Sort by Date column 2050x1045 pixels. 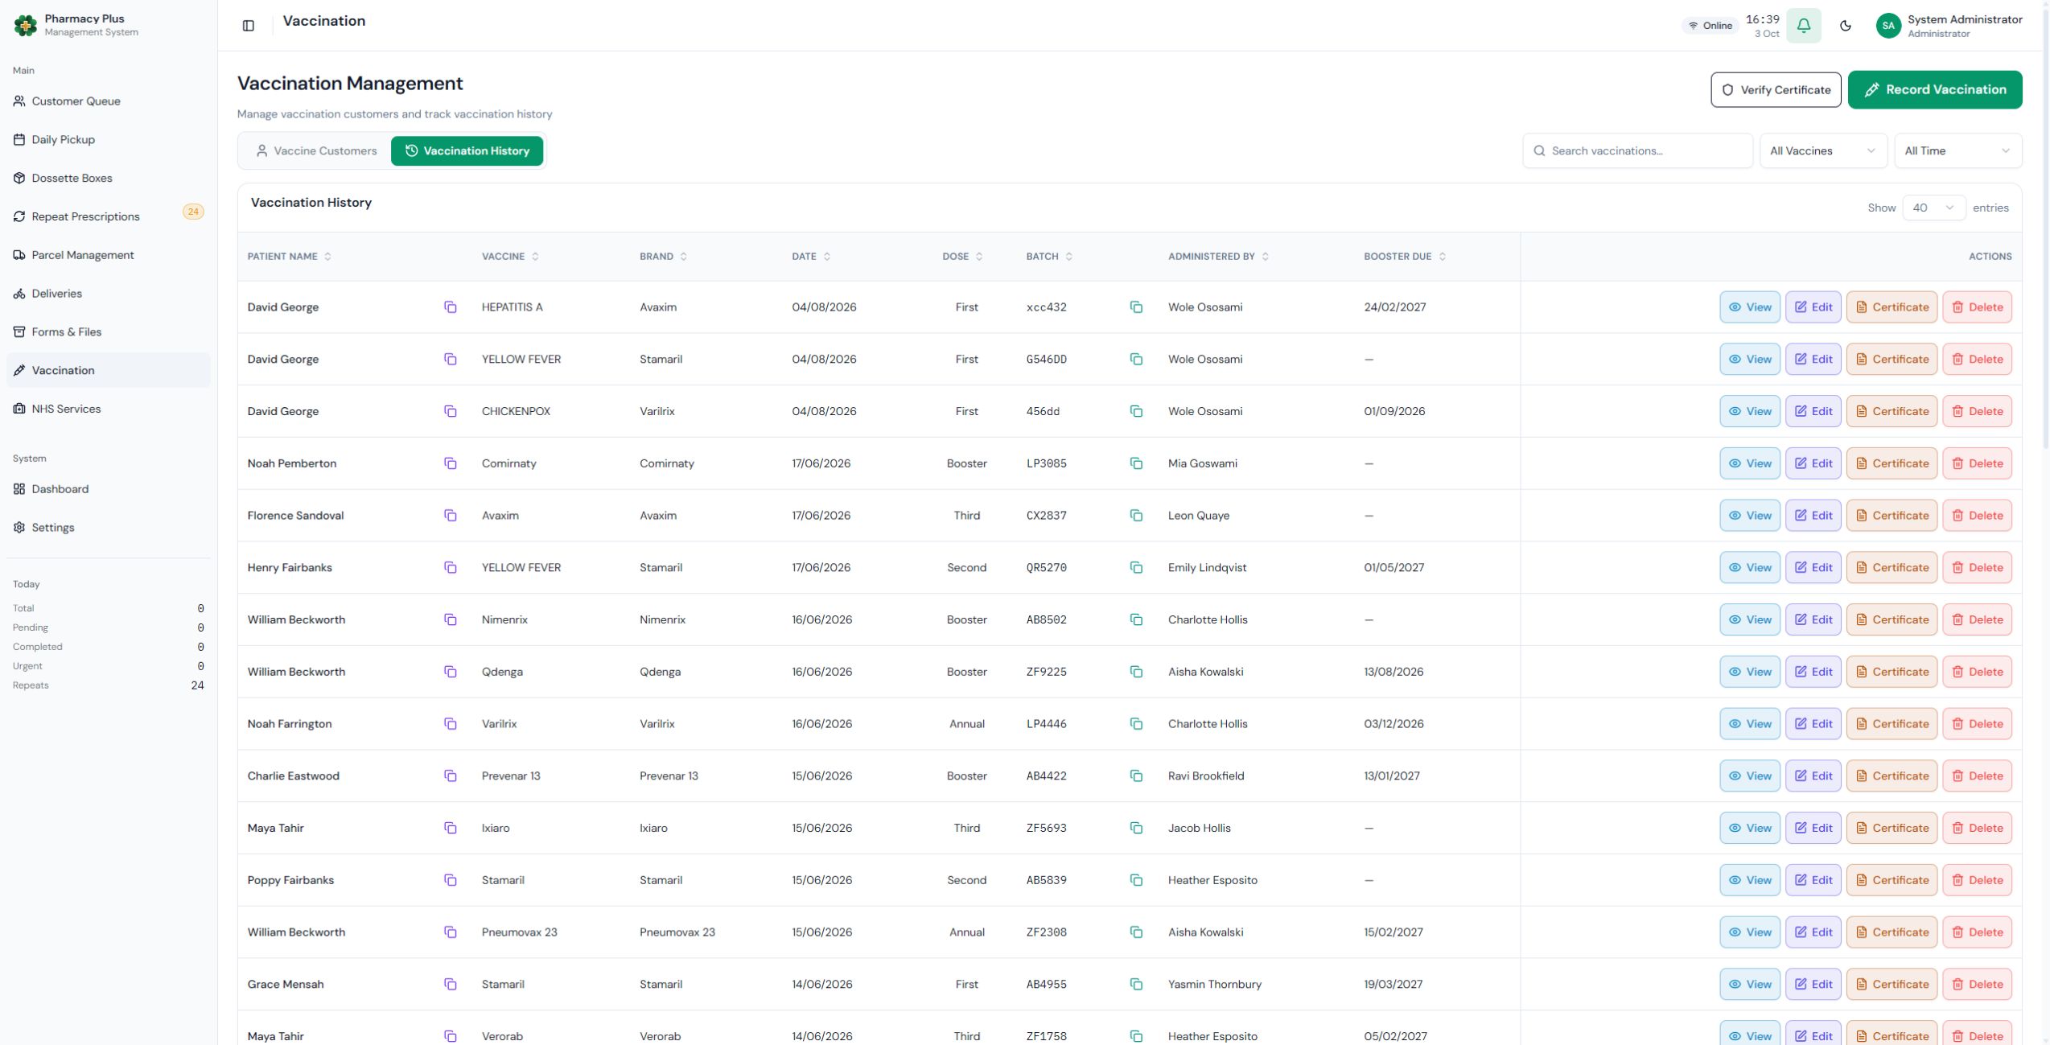(x=811, y=257)
